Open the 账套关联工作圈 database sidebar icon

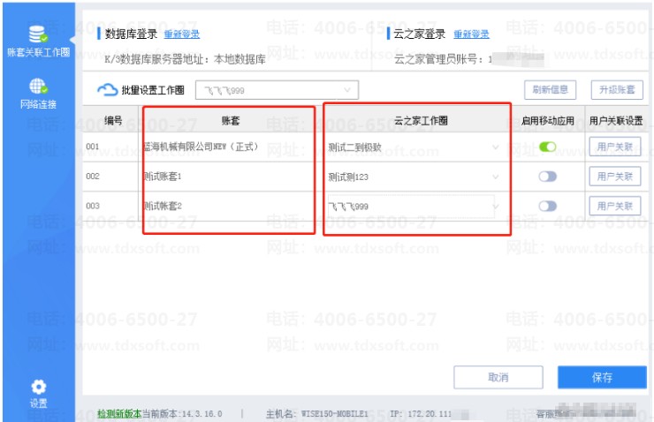click(37, 34)
